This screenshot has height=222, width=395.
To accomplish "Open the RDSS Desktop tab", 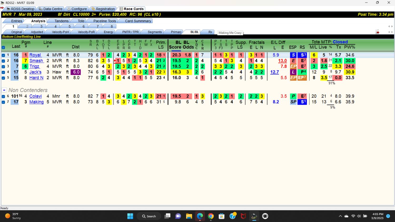I will pos(21,9).
